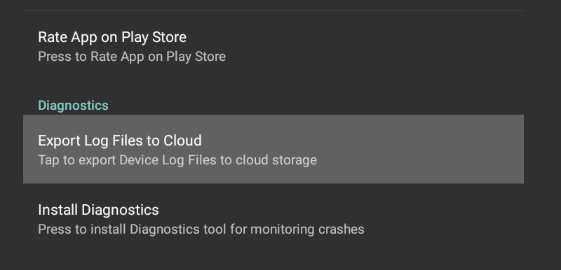561x270 pixels.
Task: Click the teal Diagnostics section header
Action: pyautogui.click(x=73, y=106)
